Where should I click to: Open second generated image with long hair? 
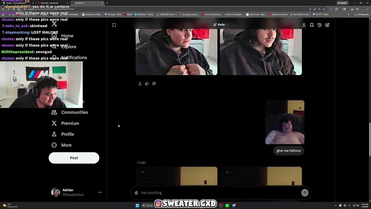point(261,52)
